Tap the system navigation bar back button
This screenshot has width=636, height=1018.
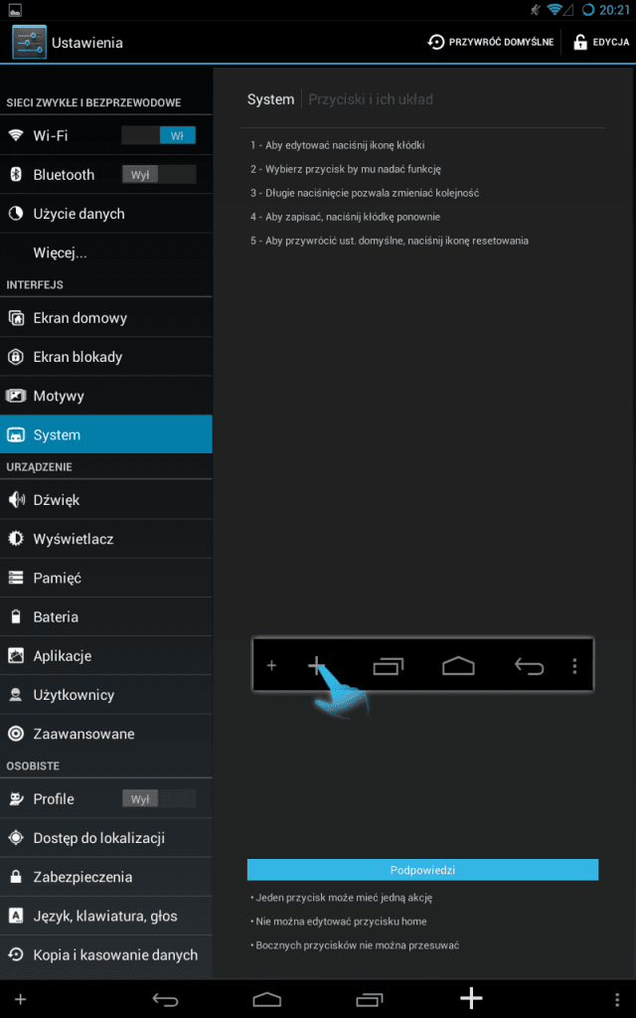pos(165,999)
